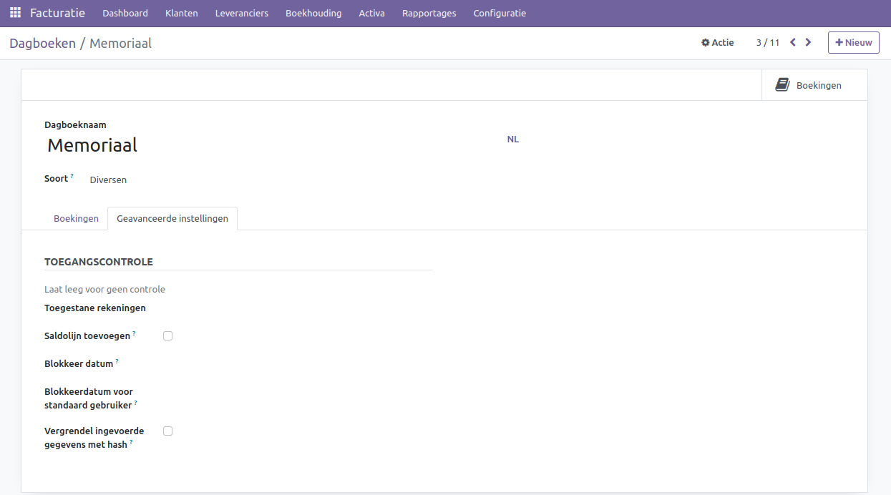
Task: Click the Toegestane rekeningen field
Action: coord(286,308)
